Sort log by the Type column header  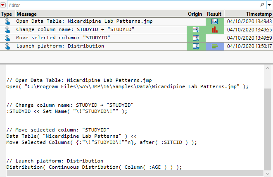[7, 14]
